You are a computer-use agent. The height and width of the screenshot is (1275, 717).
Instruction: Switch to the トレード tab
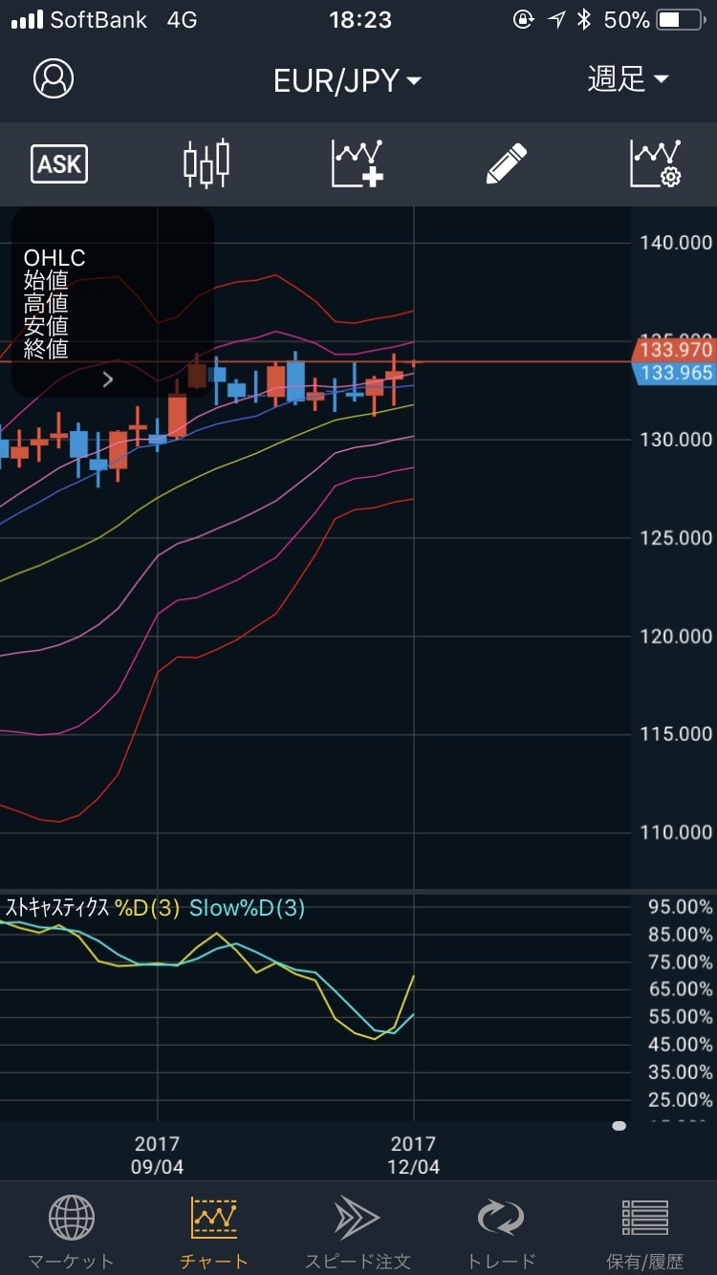501,1233
